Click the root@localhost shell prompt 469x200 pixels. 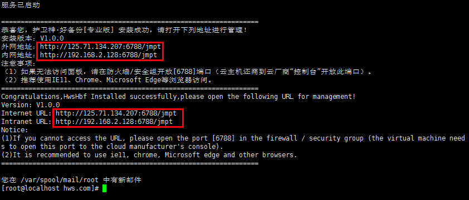[50, 188]
